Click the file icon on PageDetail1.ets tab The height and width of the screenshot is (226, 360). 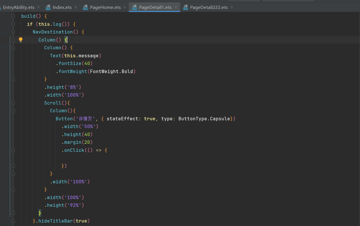click(x=135, y=7)
